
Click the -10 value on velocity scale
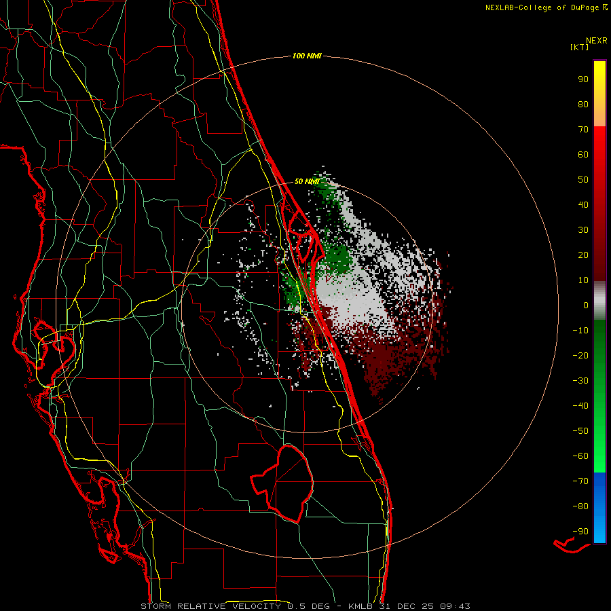click(x=580, y=331)
